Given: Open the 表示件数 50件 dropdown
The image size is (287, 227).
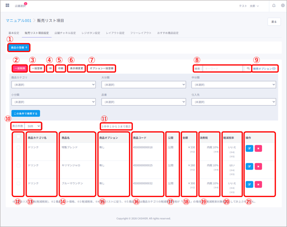Looking at the screenshot, I should (33, 126).
